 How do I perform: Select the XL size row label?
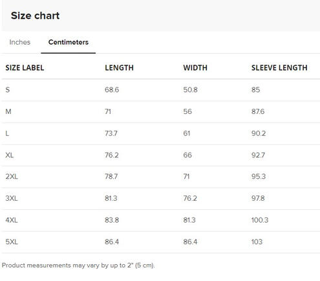pyautogui.click(x=10, y=155)
